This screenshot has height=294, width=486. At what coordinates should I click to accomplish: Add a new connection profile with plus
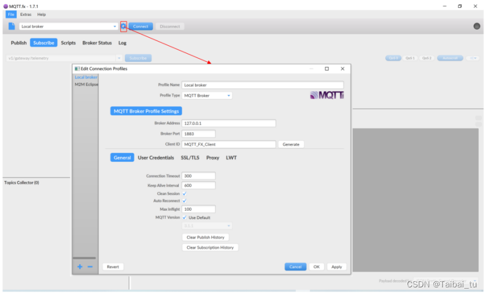80,267
